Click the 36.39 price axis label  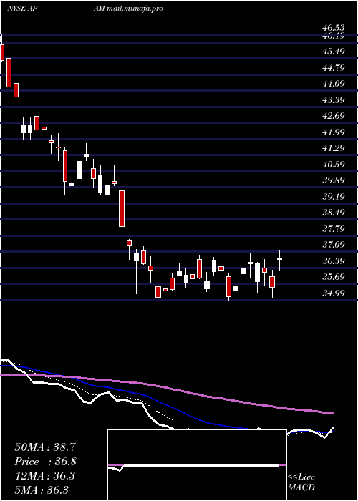click(333, 261)
